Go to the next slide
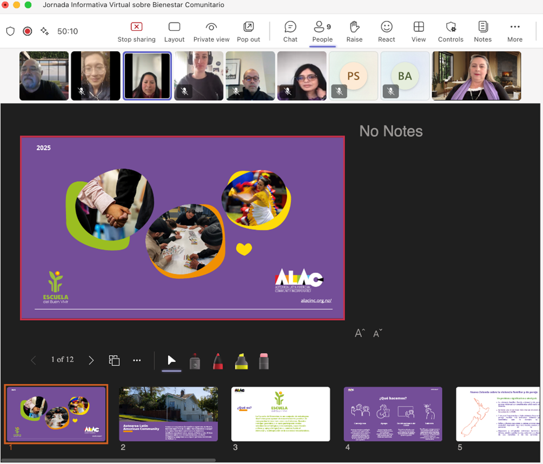 click(x=91, y=360)
